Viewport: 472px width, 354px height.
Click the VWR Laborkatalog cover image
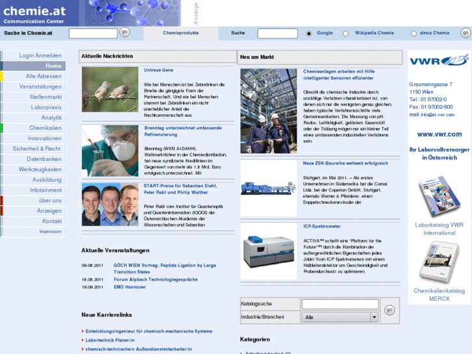pyautogui.click(x=440, y=196)
